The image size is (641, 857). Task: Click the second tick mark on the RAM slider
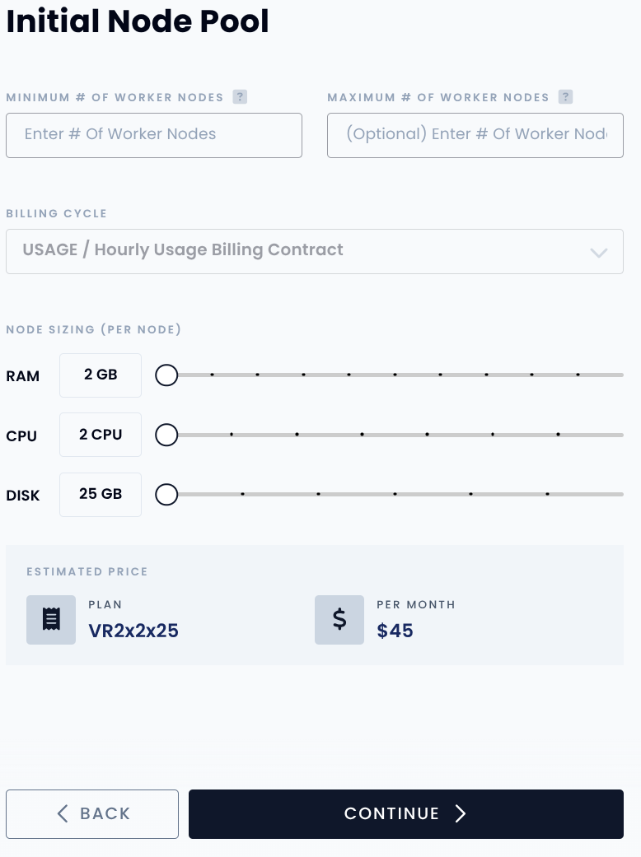(257, 375)
